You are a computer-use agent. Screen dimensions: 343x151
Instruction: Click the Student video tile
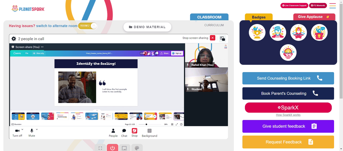[206, 80]
